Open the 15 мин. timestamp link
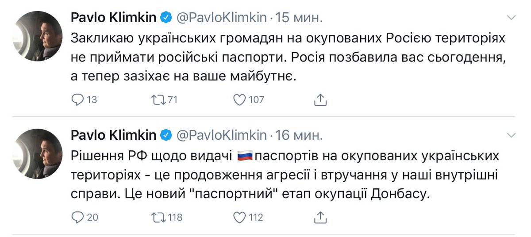The height and width of the screenshot is (237, 531). [300, 18]
